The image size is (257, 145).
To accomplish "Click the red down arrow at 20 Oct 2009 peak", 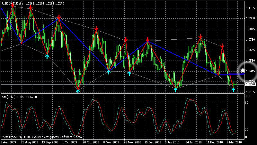I will pos(96,28).
